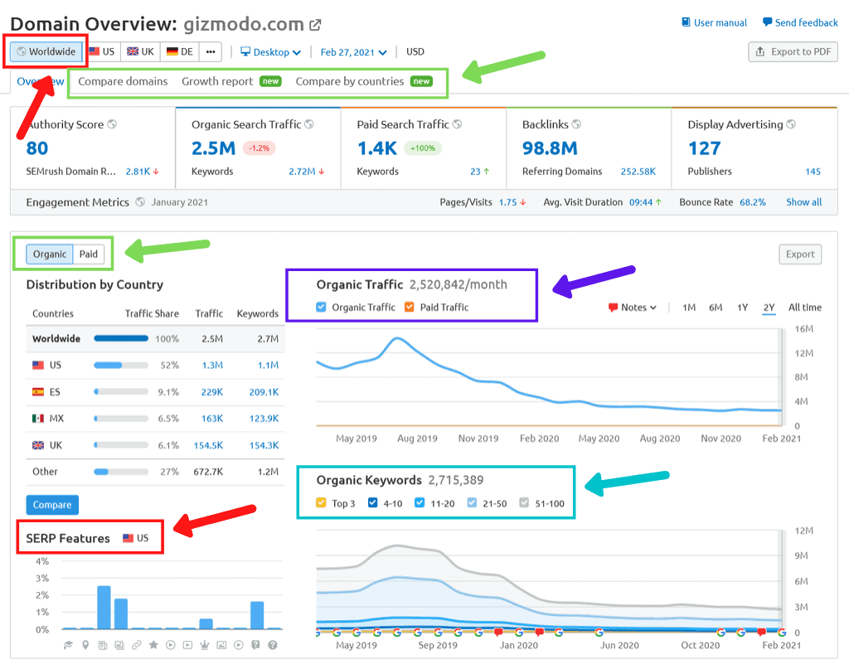This screenshot has height=669, width=849.
Task: Select the star reviews SERP feature icon
Action: click(153, 645)
